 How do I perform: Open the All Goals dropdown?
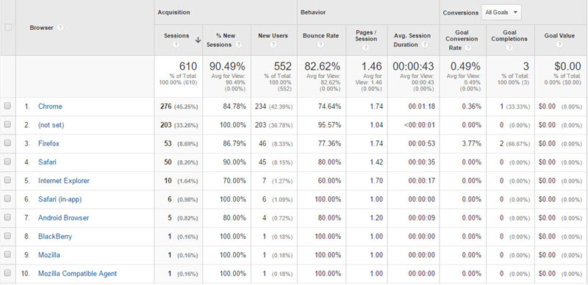[501, 12]
